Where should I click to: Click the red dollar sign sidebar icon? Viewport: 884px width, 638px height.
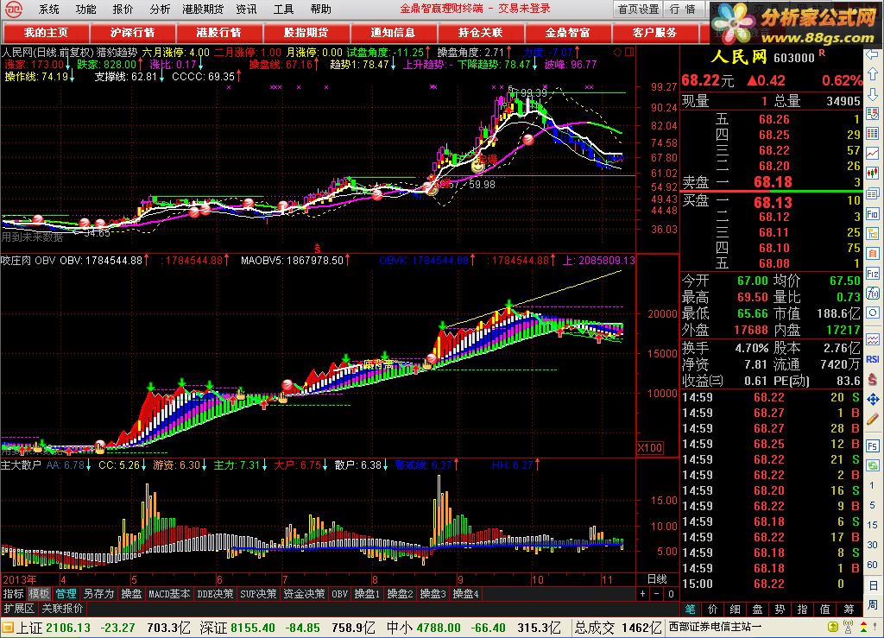pyautogui.click(x=872, y=379)
